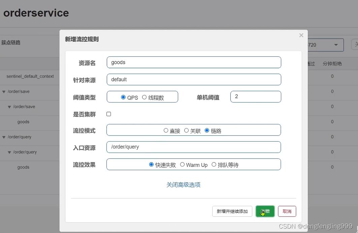The image size is (358, 233).
Task: Click the 针对来源 input field
Action: pyautogui.click(x=194, y=80)
